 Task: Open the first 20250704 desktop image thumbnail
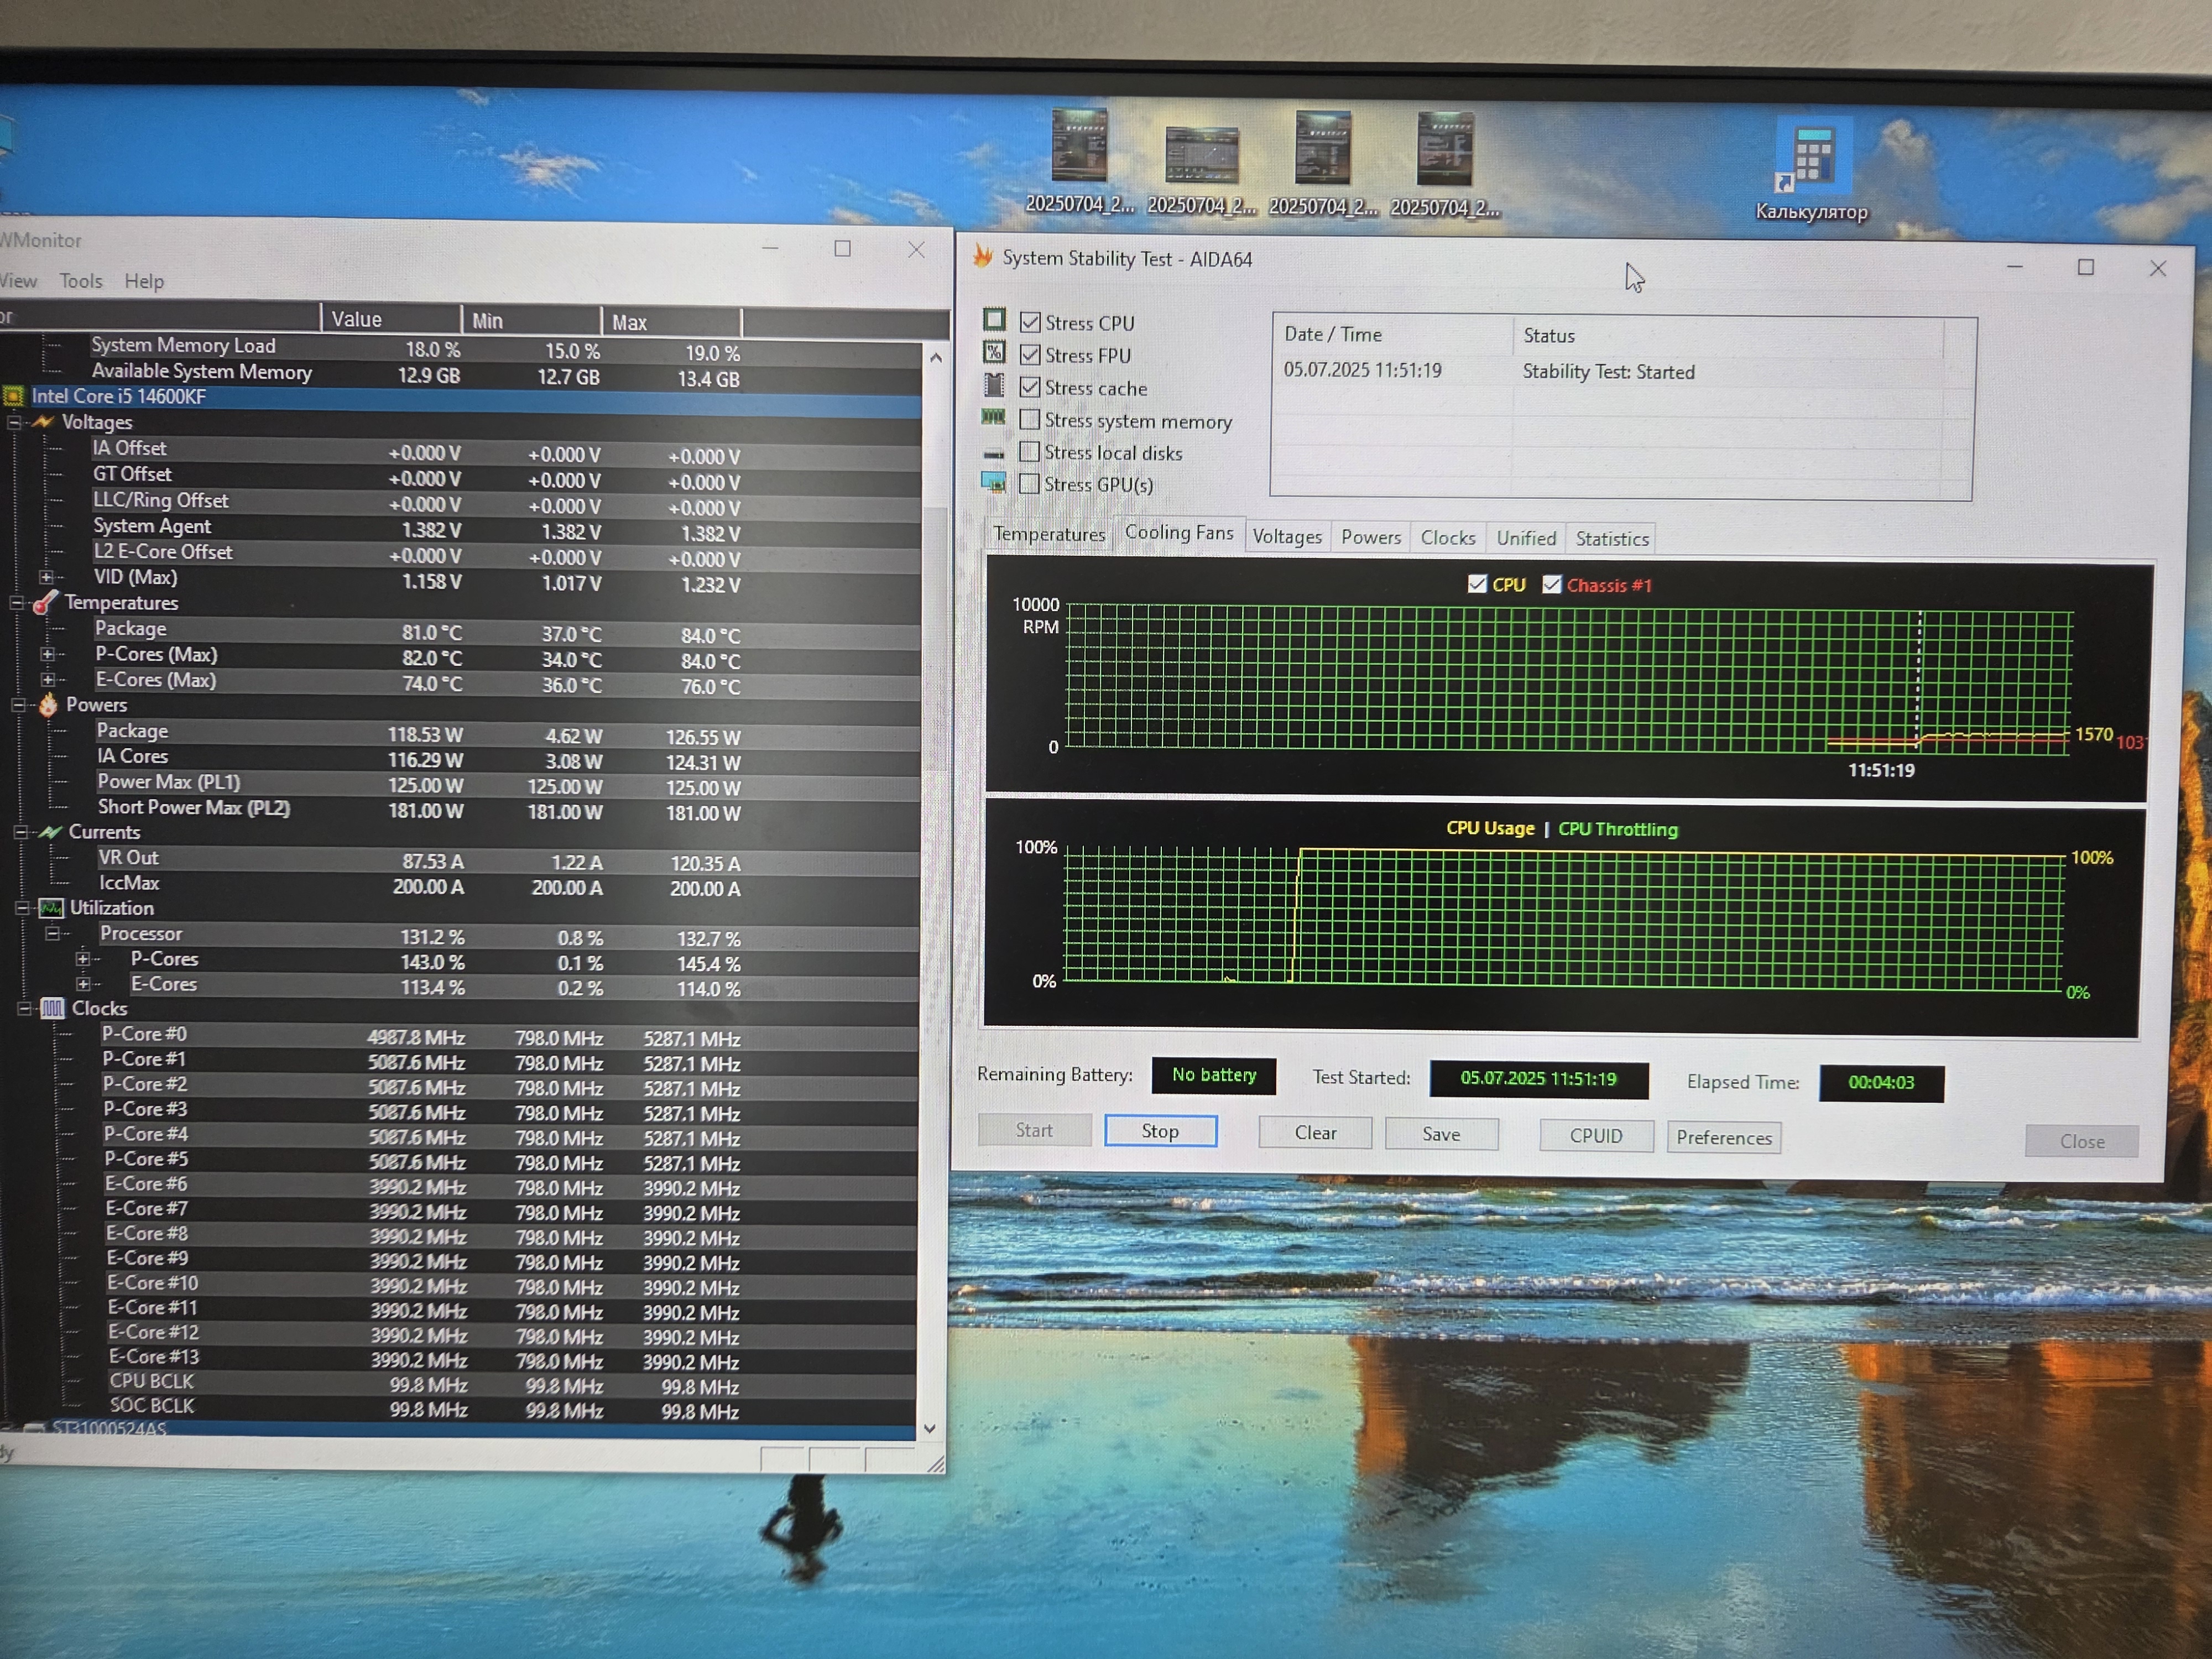(x=1079, y=148)
